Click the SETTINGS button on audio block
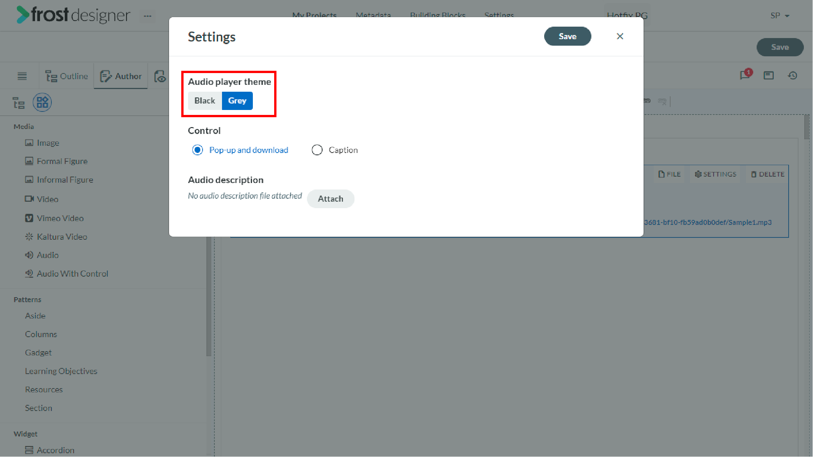This screenshot has width=813, height=457. [716, 174]
